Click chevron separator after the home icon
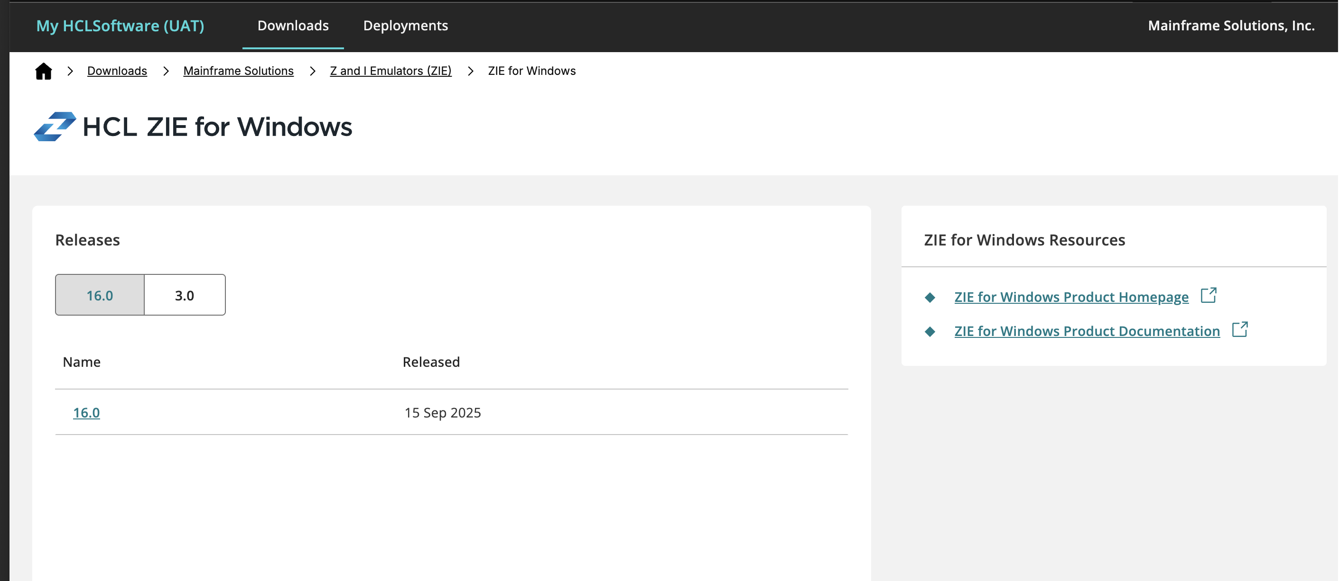The width and height of the screenshot is (1339, 581). (x=70, y=71)
